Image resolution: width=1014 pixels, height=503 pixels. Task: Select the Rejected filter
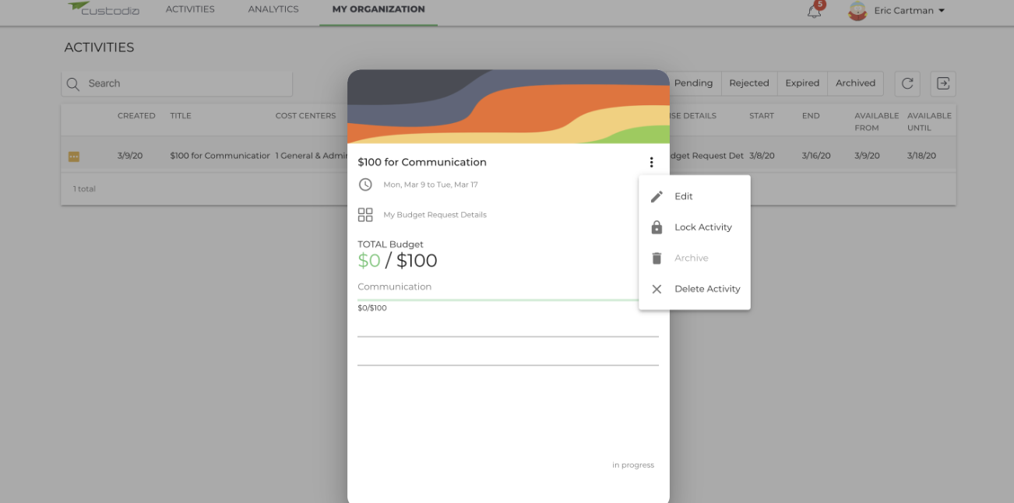(749, 83)
